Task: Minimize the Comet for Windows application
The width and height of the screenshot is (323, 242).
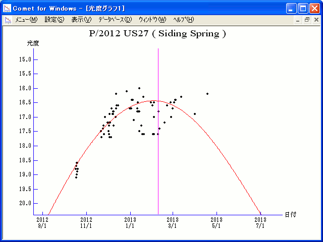Action: tap(292, 8)
